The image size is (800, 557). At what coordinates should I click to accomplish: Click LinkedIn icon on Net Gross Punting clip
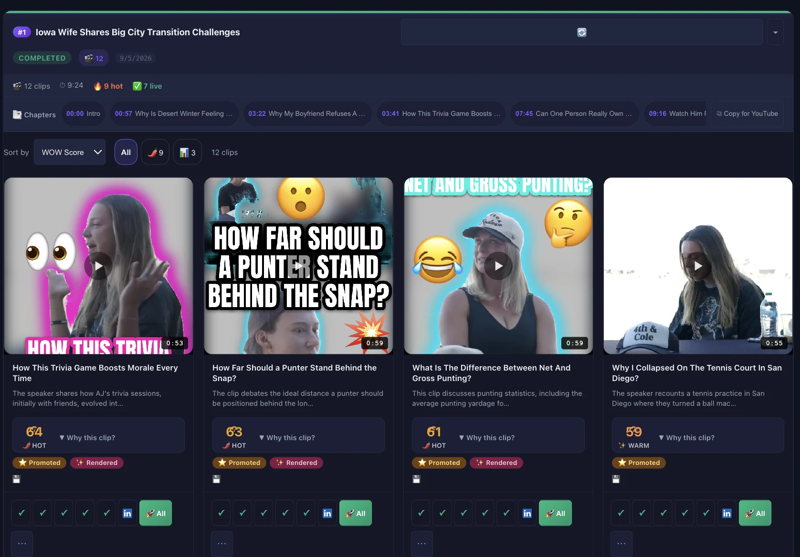(527, 513)
